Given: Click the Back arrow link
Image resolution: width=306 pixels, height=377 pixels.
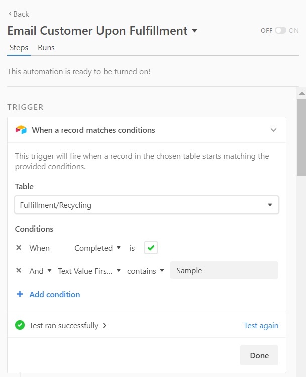Looking at the screenshot, I should 19,14.
